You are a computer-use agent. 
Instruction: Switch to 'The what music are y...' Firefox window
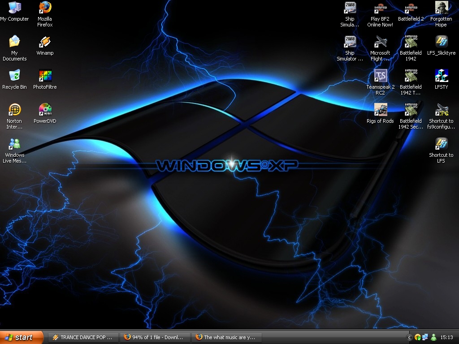[226, 337]
